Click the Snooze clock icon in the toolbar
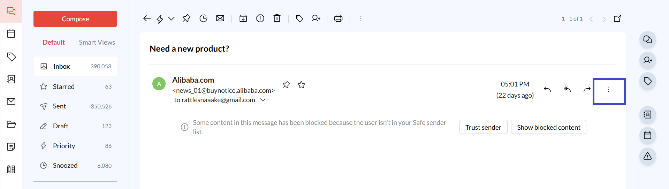Viewport: 669px width, 189px height. [203, 18]
